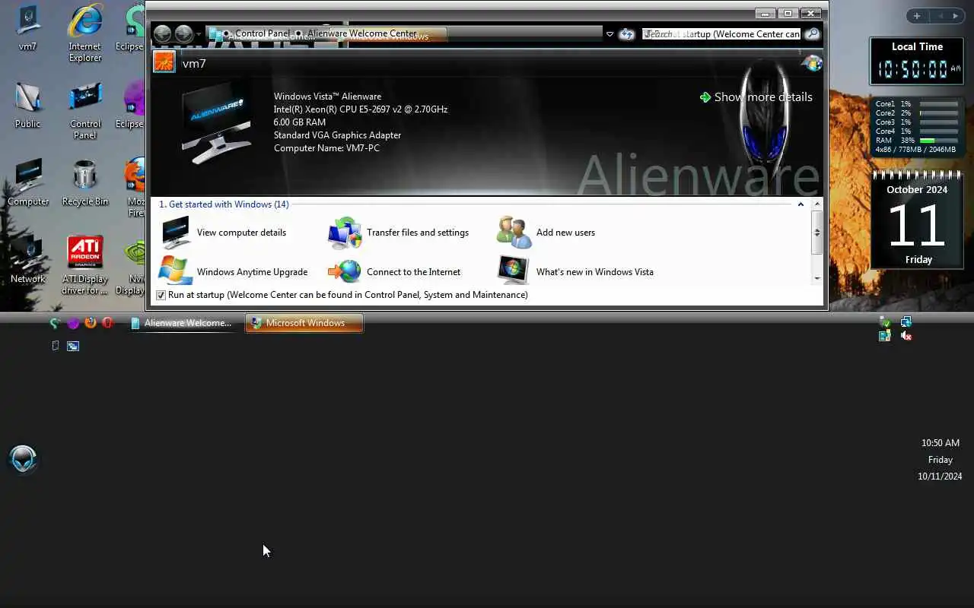The width and height of the screenshot is (974, 608).
Task: Click Add new users text link
Action: coord(565,233)
